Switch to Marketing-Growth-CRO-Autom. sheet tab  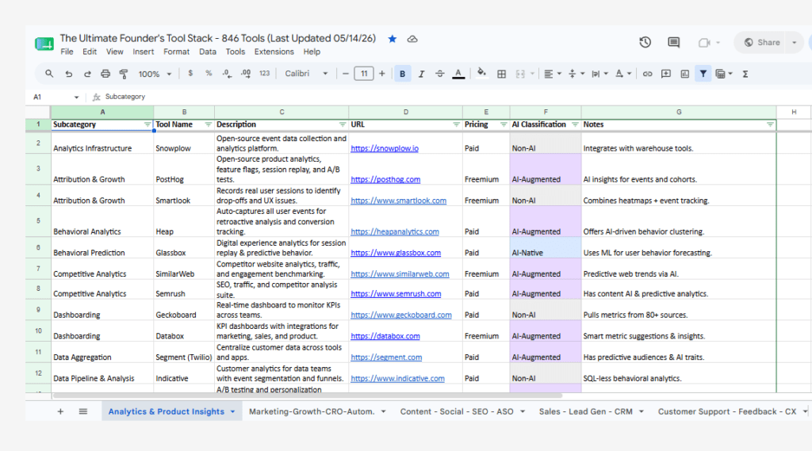coord(312,411)
